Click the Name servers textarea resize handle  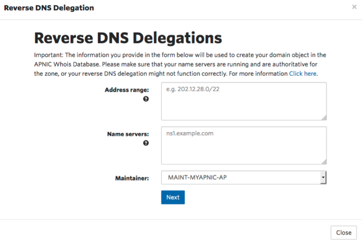pos(324,161)
